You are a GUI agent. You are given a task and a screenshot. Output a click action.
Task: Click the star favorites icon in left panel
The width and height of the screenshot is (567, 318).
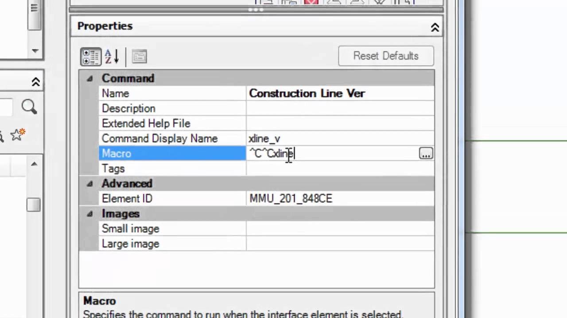(x=17, y=135)
